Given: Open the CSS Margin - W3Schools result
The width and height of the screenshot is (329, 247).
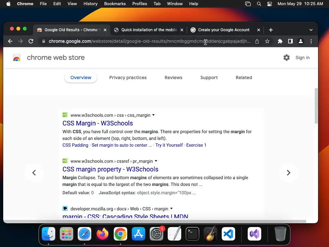Looking at the screenshot, I should pyautogui.click(x=98, y=123).
